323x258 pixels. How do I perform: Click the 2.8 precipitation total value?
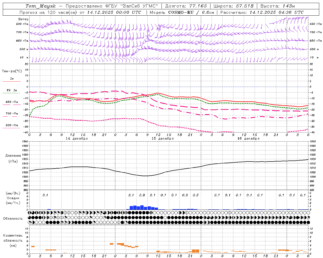[x=142, y=195]
